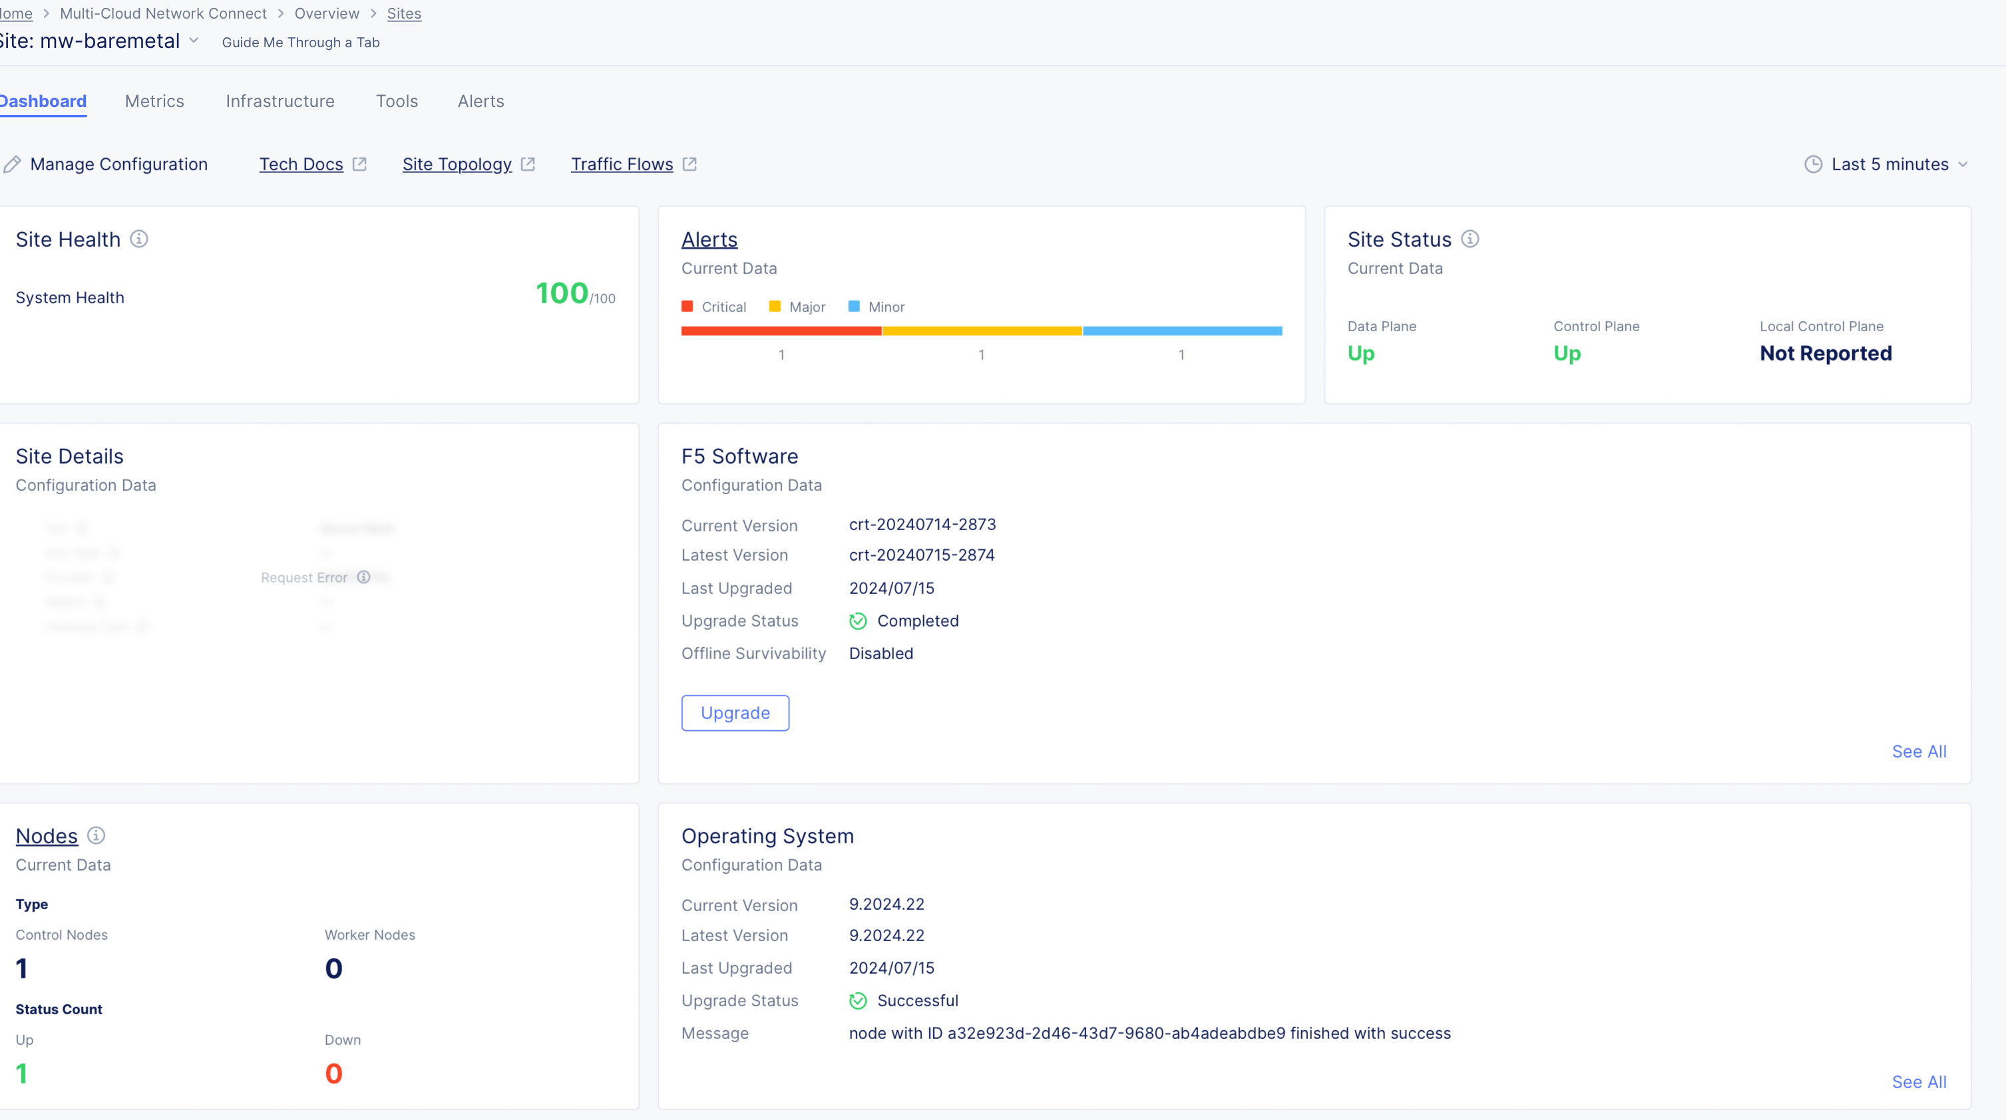This screenshot has height=1120, width=2006.
Task: Click the Sites breadcrumb link
Action: coord(403,13)
